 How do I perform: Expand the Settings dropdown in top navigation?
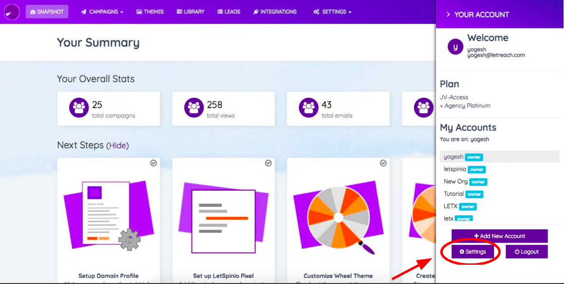[333, 12]
